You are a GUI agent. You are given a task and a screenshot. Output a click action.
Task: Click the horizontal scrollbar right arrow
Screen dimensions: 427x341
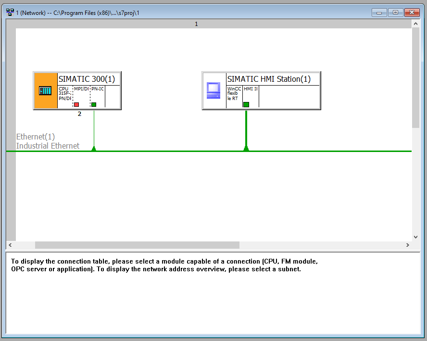pos(408,245)
